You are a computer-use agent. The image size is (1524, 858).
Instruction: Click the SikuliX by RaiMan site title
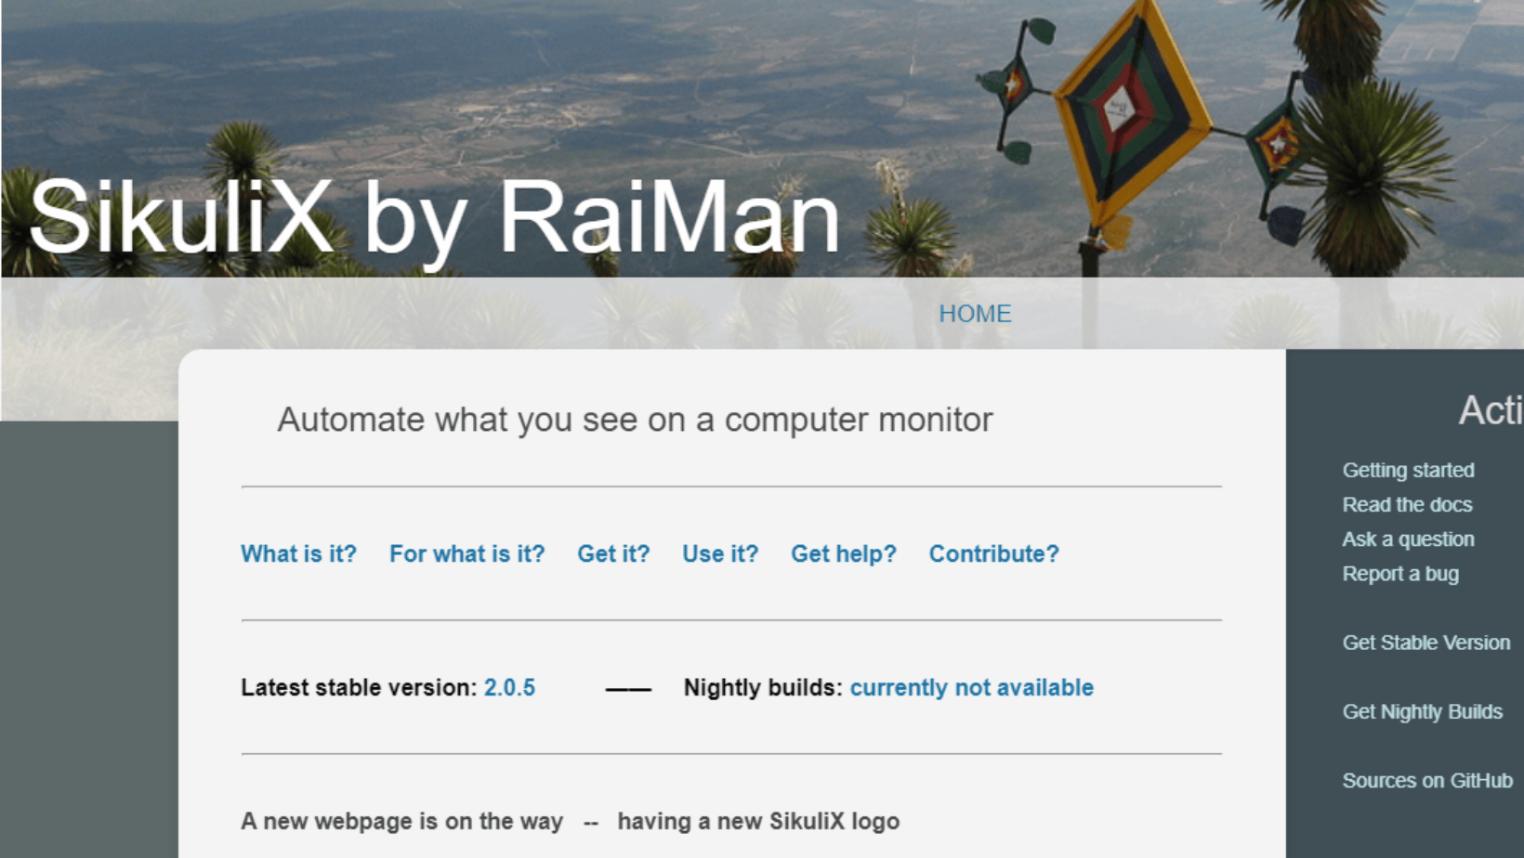435,218
